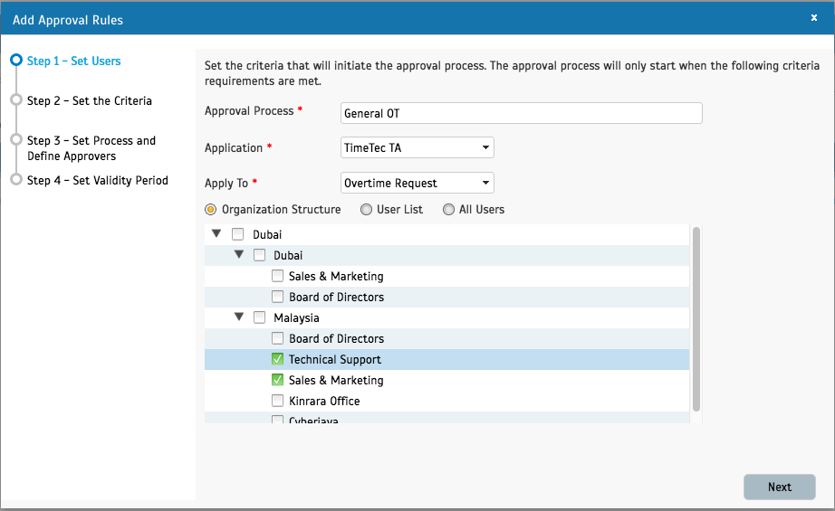Open the Apply To Overtime Request dropdown

417,183
